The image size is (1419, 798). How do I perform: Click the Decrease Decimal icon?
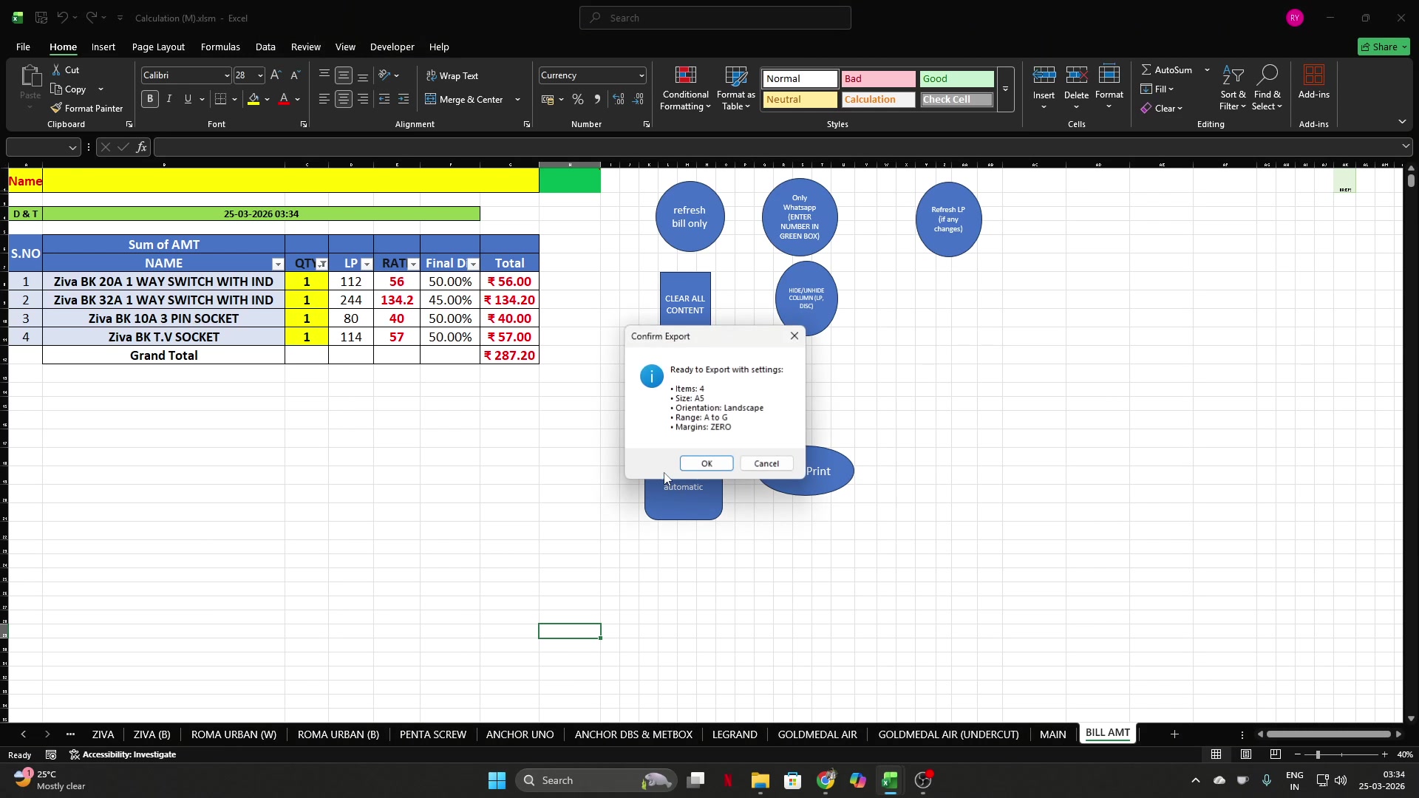click(639, 99)
